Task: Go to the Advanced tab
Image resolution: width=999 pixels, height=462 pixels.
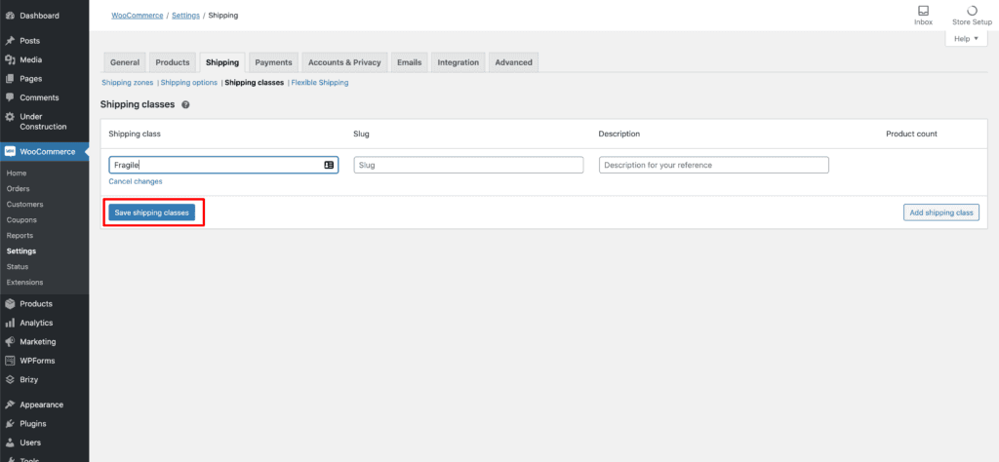Action: pos(513,62)
